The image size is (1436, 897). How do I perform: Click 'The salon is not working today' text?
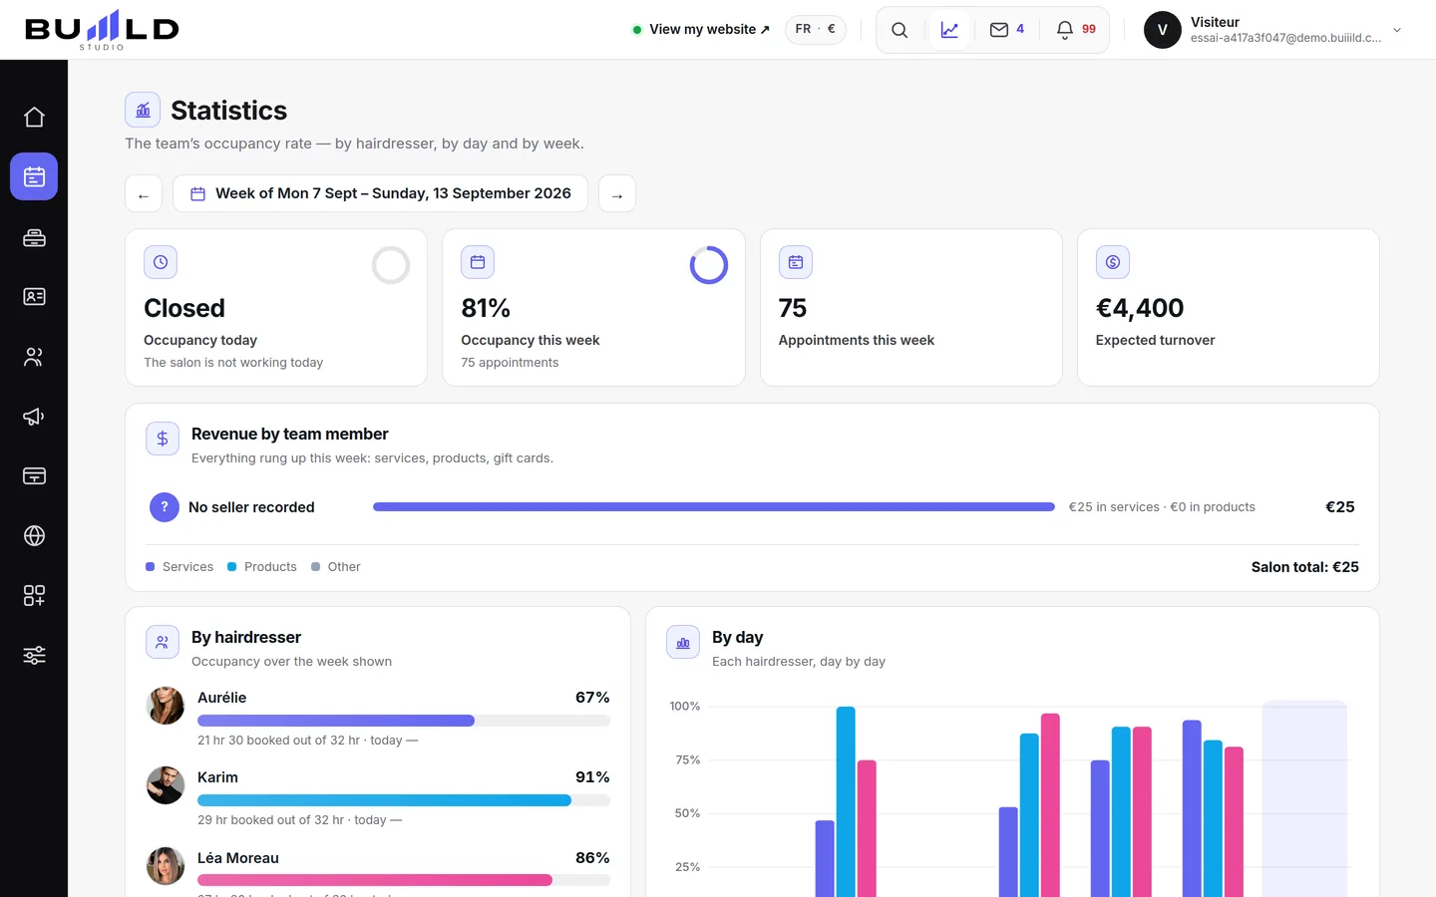point(233,363)
